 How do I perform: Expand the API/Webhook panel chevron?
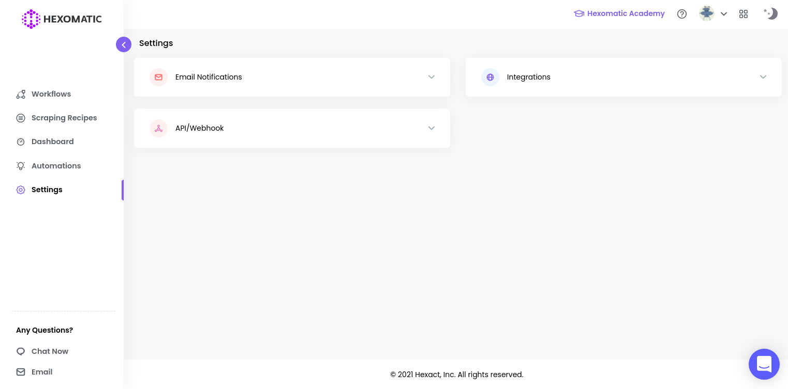(x=432, y=128)
